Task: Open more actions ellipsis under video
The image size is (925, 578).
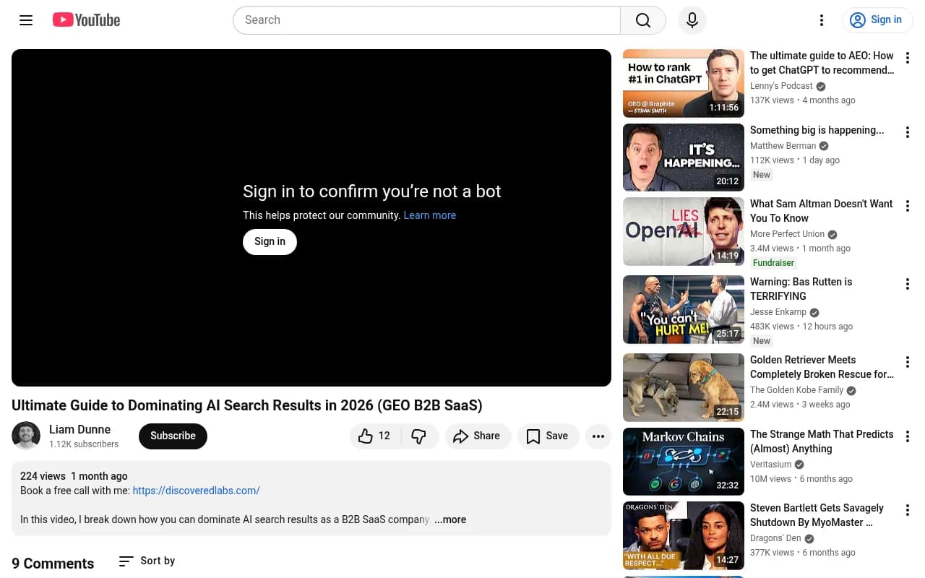Action: coord(598,436)
